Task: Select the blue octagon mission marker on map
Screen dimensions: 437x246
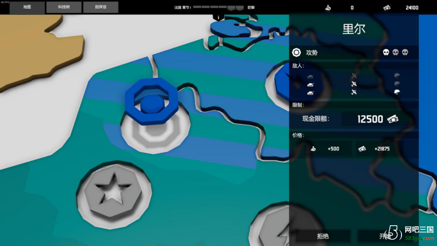Action: tap(151, 101)
